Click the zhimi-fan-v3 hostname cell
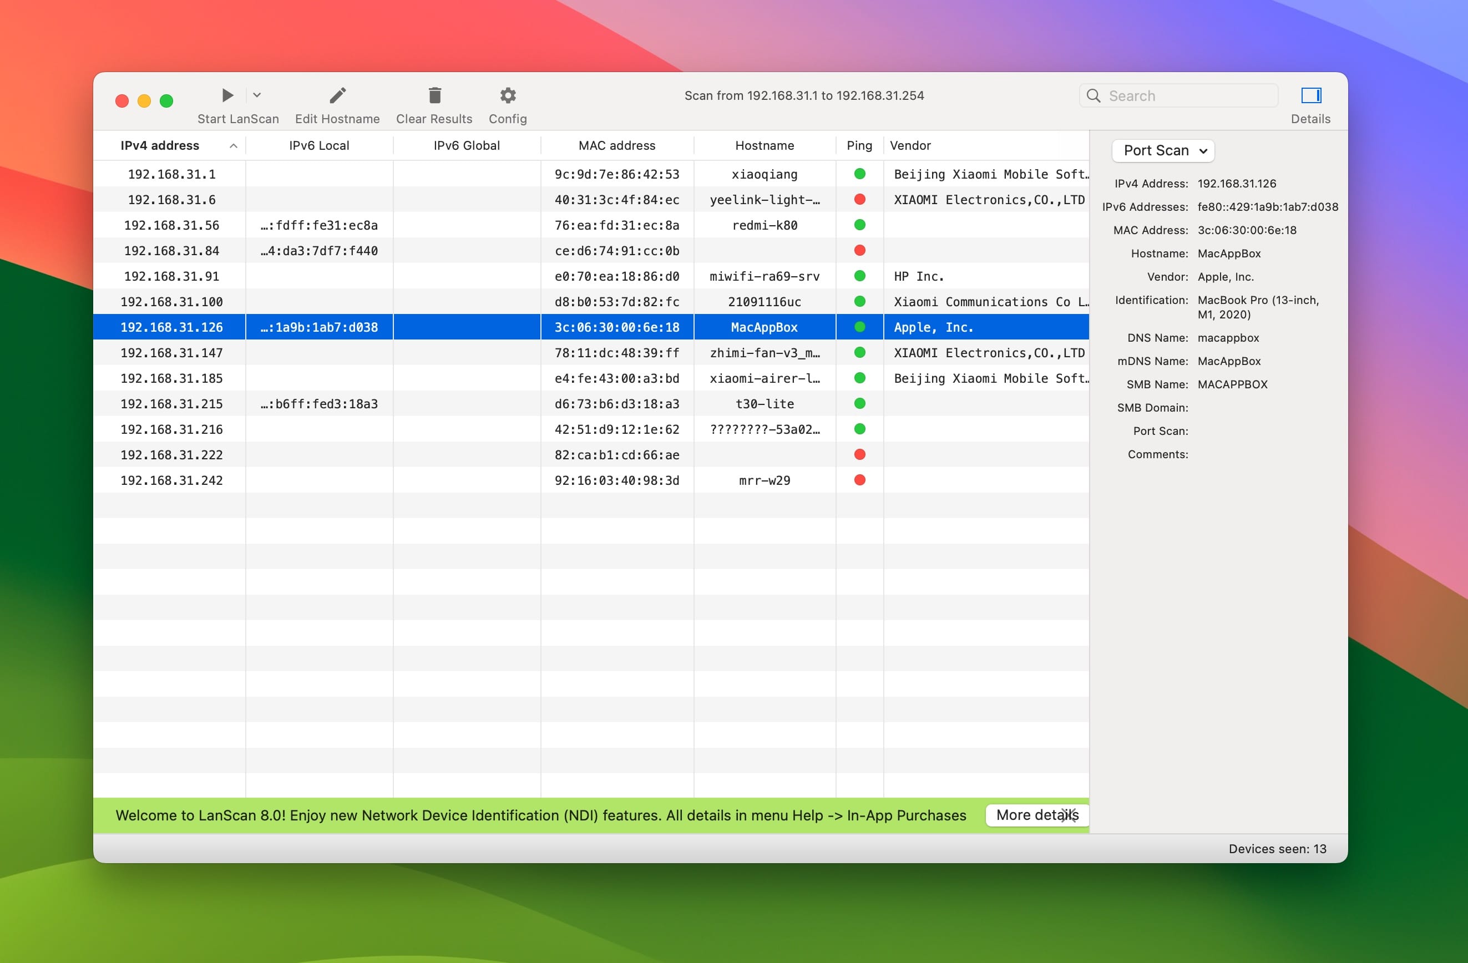The width and height of the screenshot is (1468, 963). 764,353
